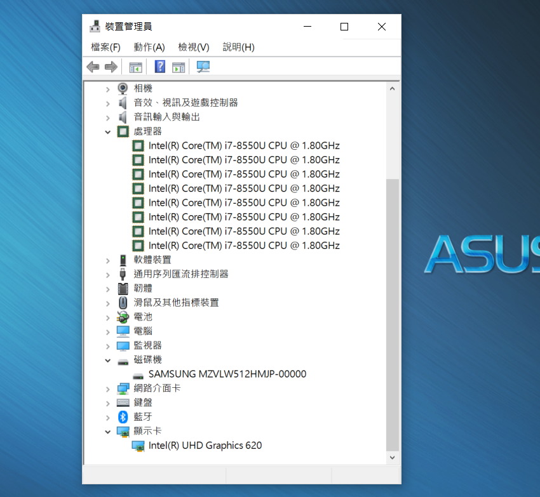Select the battery icon beside 電池
The image size is (540, 497).
click(x=123, y=317)
